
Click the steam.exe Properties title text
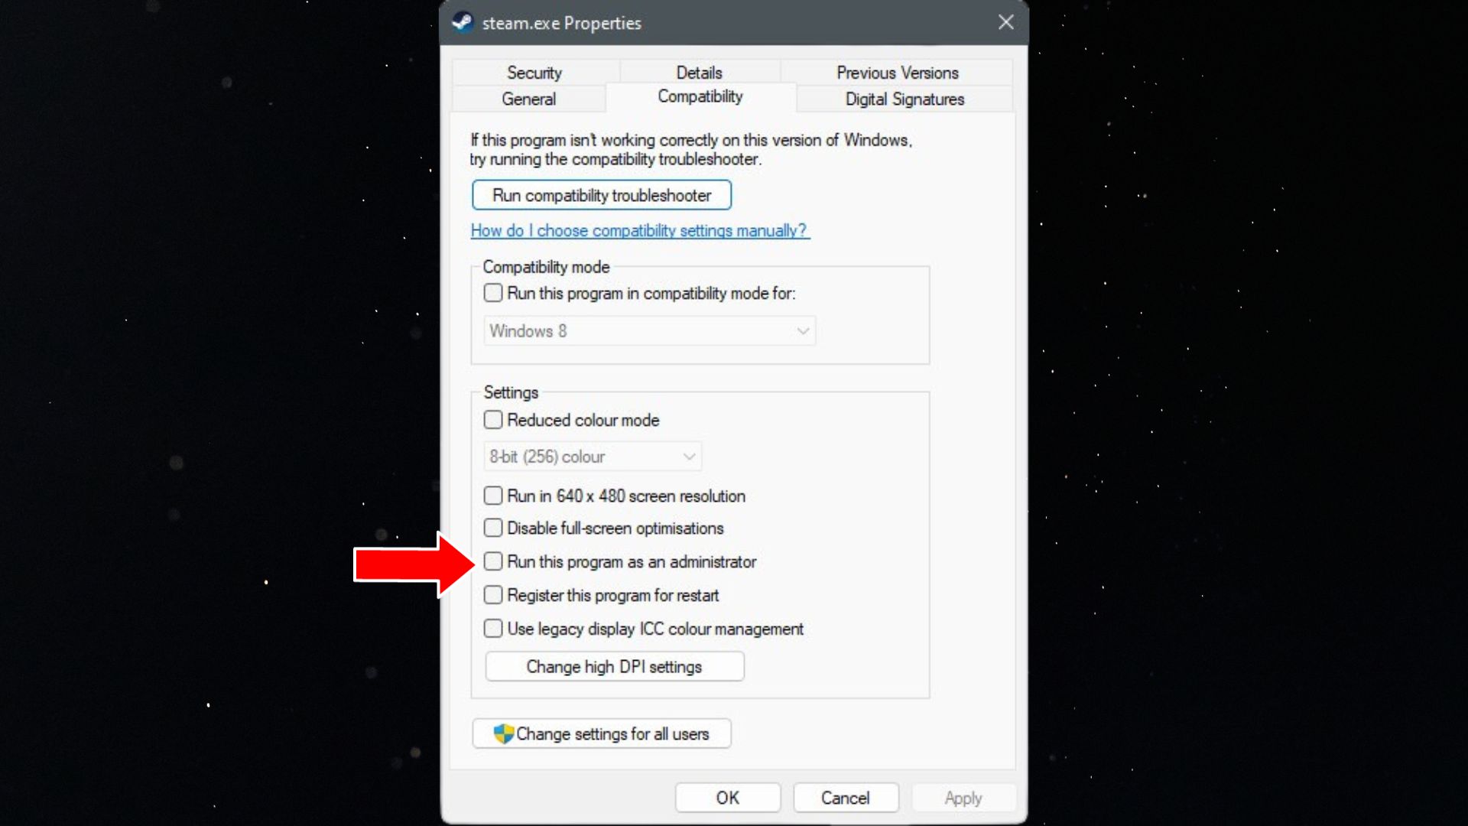point(561,23)
